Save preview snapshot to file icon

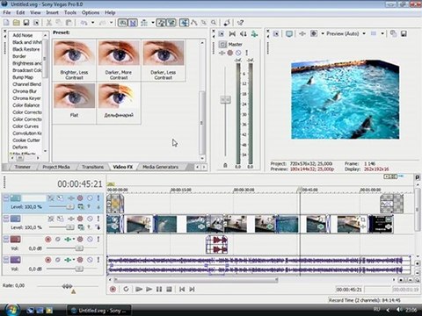(404, 34)
